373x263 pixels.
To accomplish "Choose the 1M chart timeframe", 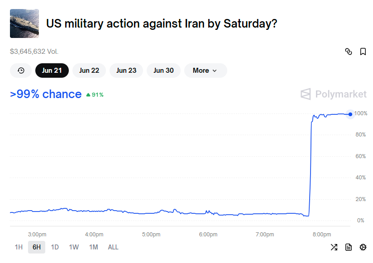I will point(94,247).
